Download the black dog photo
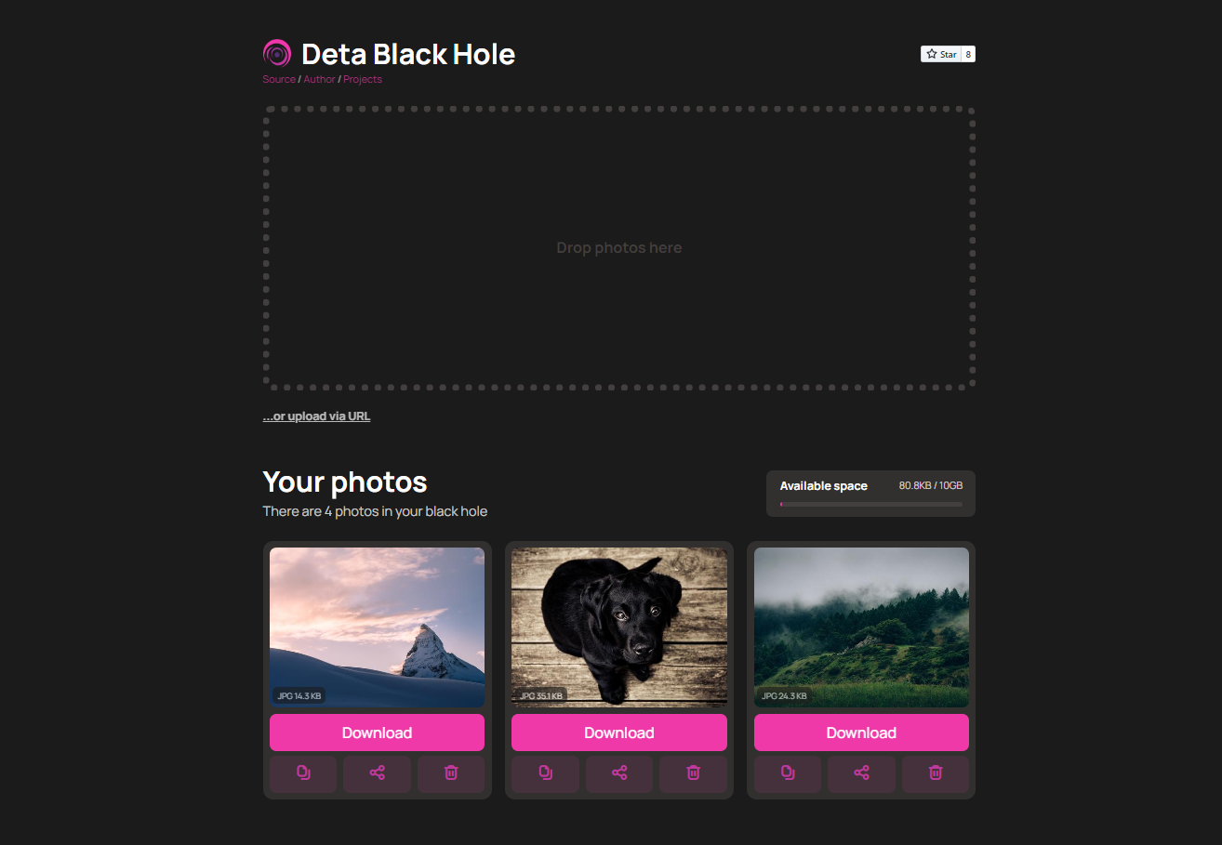This screenshot has width=1222, height=845. click(x=619, y=733)
